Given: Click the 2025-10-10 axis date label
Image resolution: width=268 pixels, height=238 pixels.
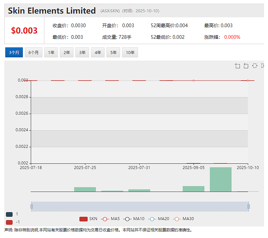Looking at the screenshot, I should pos(248,168).
